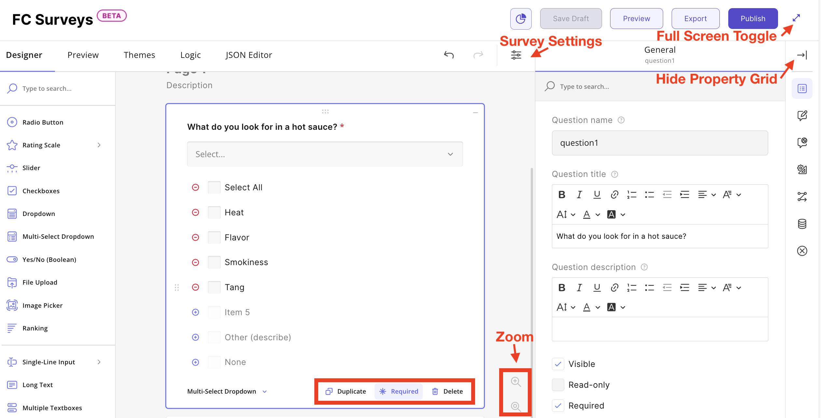Check the Tang checkbox

(214, 287)
